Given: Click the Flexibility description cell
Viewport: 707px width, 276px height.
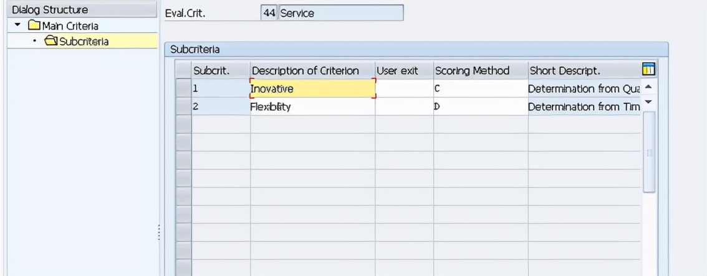Looking at the screenshot, I should point(312,106).
